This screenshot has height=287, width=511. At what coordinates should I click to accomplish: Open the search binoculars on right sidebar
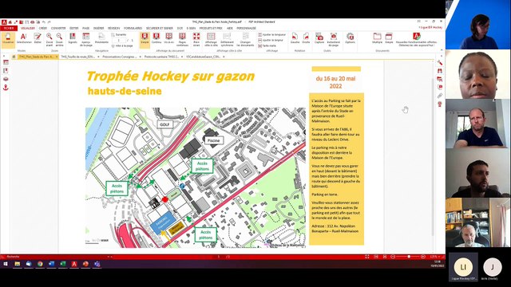(440, 71)
